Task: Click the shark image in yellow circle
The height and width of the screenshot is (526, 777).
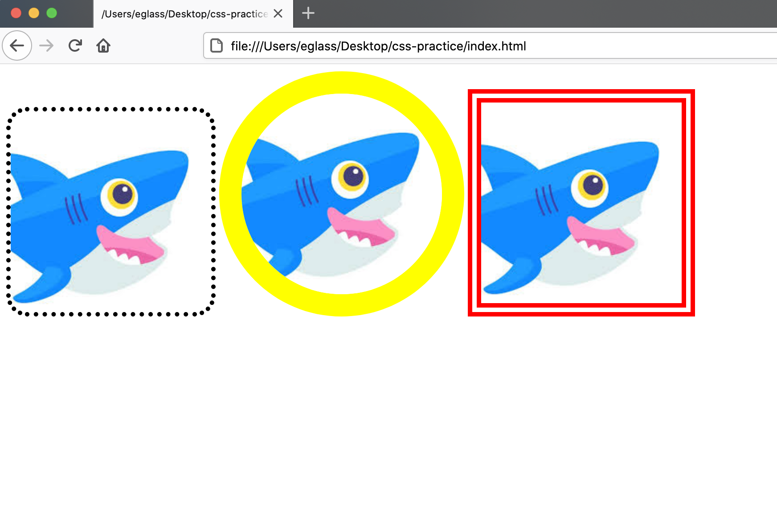Action: 342,194
